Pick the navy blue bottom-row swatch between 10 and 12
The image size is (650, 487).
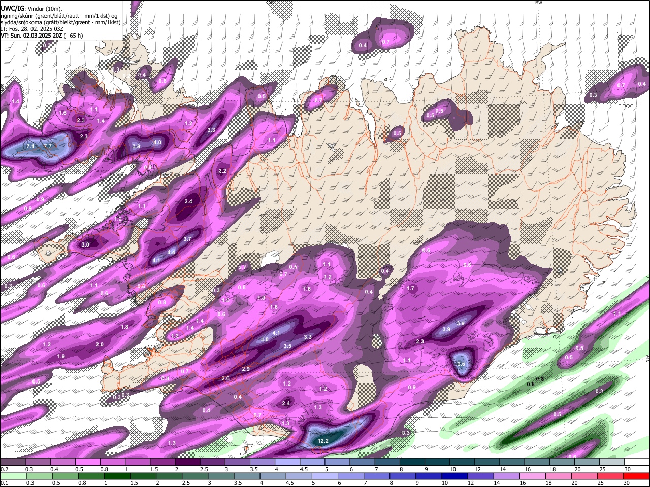coord(454,476)
